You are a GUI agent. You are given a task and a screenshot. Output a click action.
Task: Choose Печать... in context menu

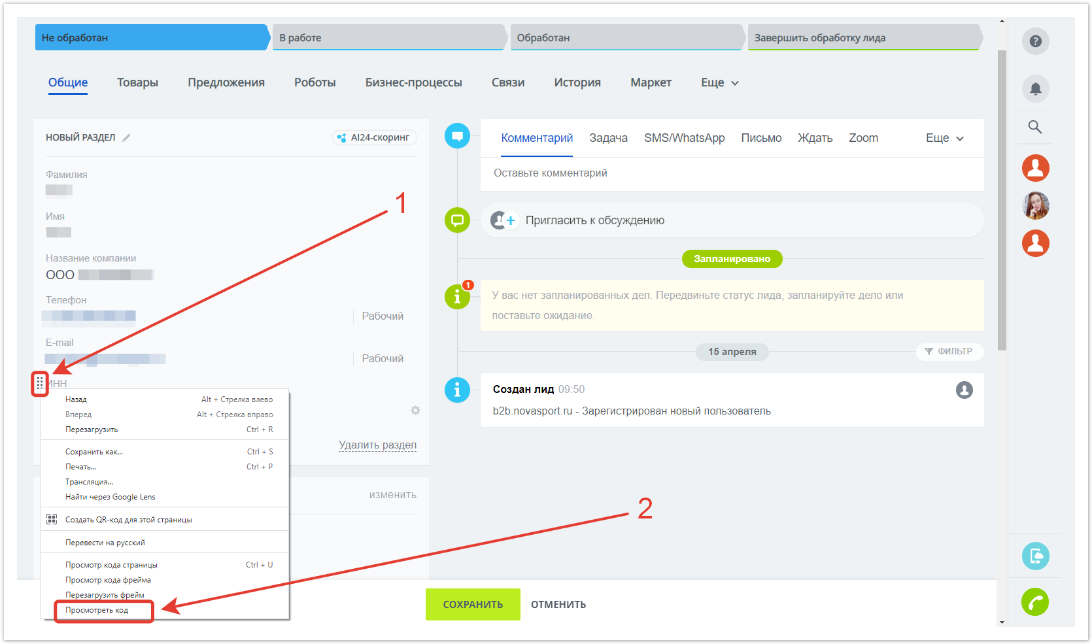pyautogui.click(x=165, y=467)
